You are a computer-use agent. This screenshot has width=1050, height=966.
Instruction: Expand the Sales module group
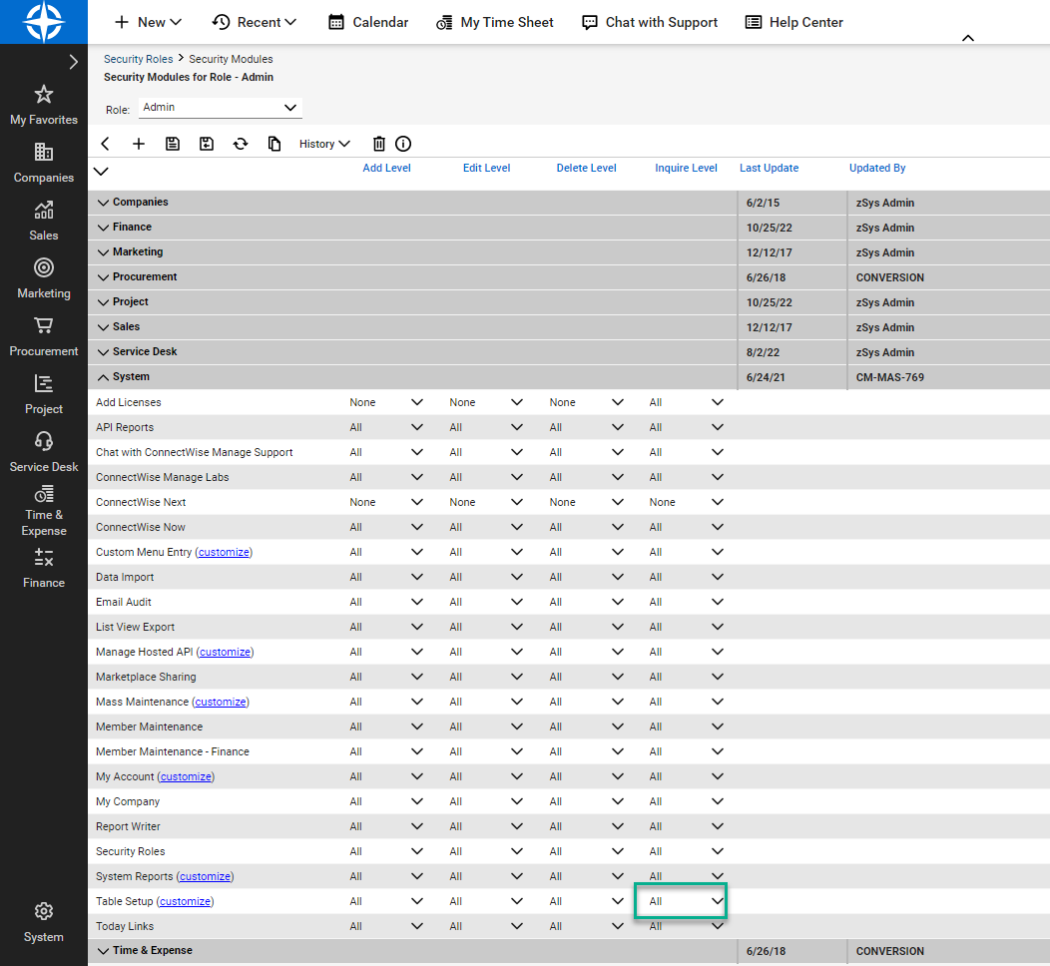(103, 327)
